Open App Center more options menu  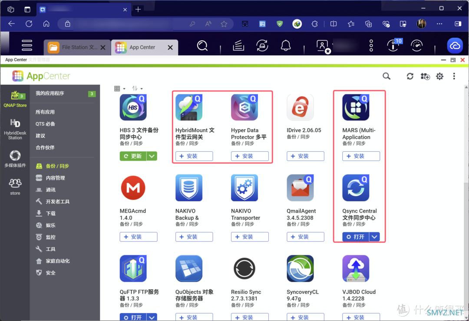tap(454, 76)
